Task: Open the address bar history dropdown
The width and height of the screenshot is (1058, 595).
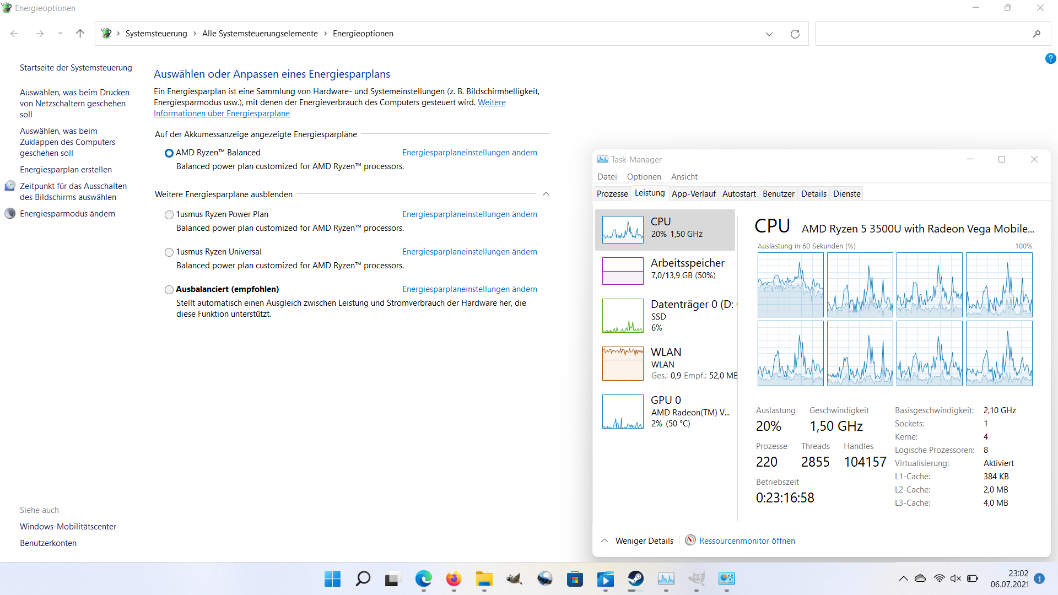Action: click(769, 34)
